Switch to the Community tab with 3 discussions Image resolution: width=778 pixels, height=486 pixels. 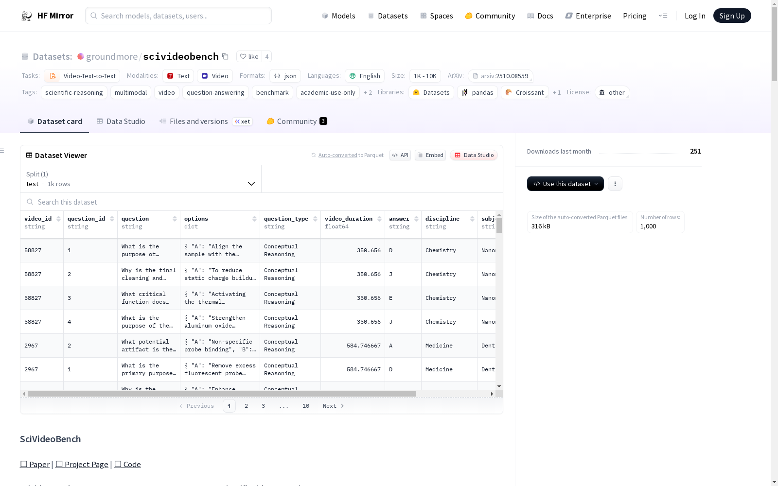tap(297, 121)
